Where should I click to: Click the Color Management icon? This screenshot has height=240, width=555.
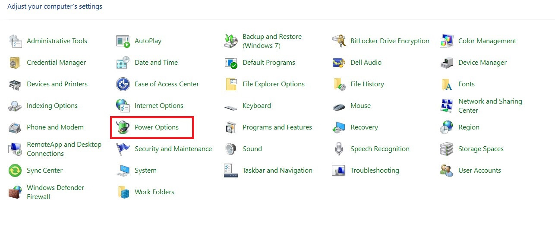tap(447, 41)
